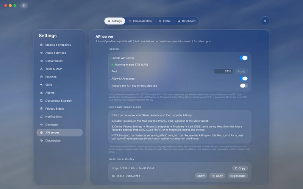Click the 'USE FROM IPHONE & IPAD' section label
Screen dimensions: 303x189
(125, 107)
